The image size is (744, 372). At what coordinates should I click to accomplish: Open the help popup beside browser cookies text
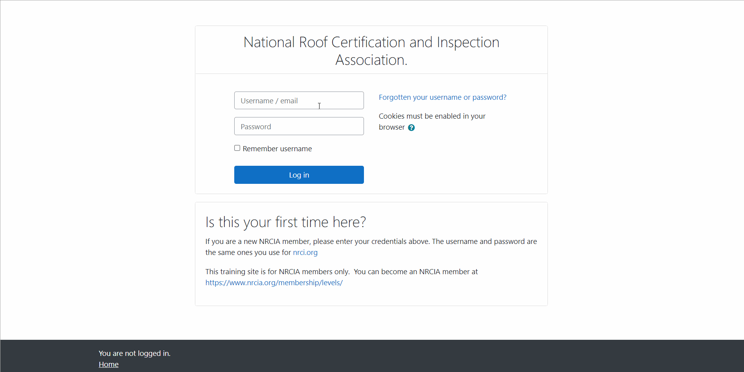pyautogui.click(x=411, y=127)
